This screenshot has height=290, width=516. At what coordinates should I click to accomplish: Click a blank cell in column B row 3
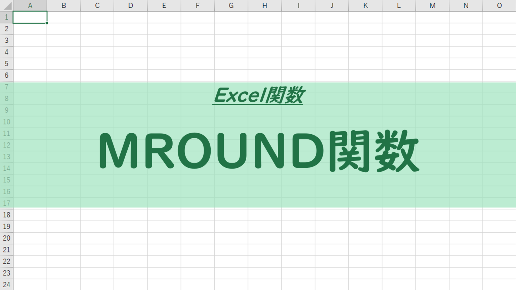(x=63, y=40)
